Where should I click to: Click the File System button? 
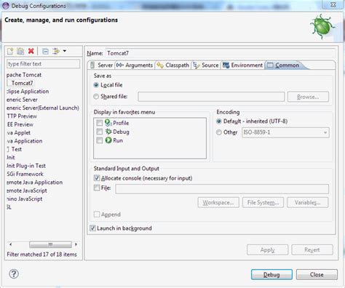coord(263,202)
